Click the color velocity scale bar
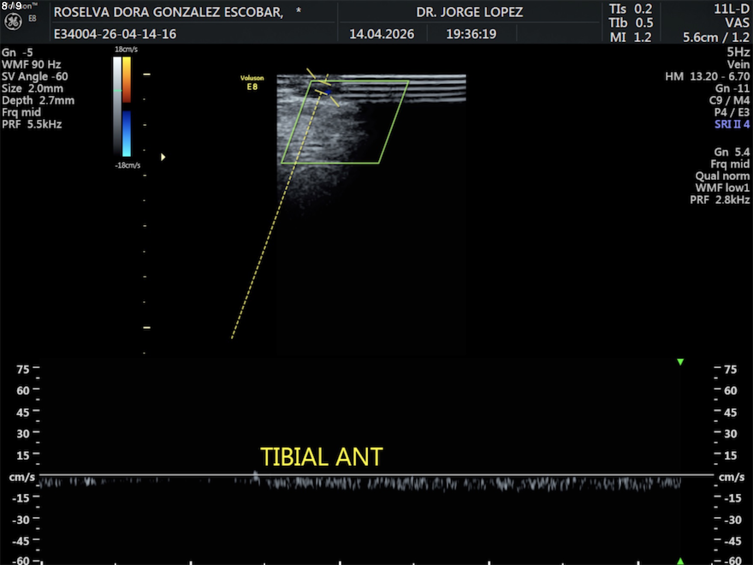The height and width of the screenshot is (565, 753). pos(127,107)
